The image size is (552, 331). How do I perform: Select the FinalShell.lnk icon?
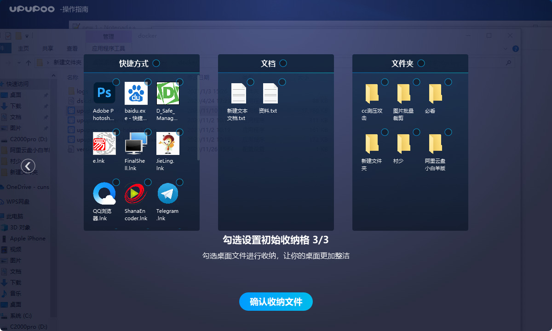point(136,143)
